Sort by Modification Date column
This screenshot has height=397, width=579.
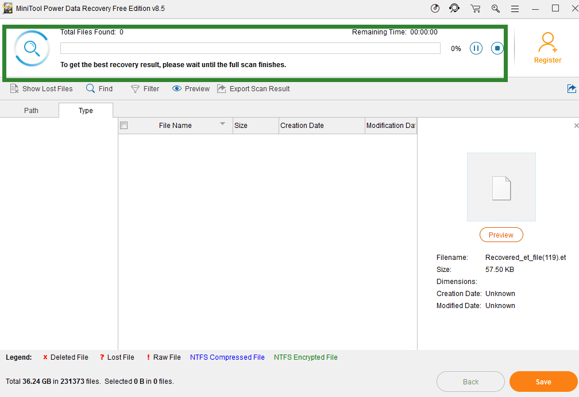click(391, 126)
